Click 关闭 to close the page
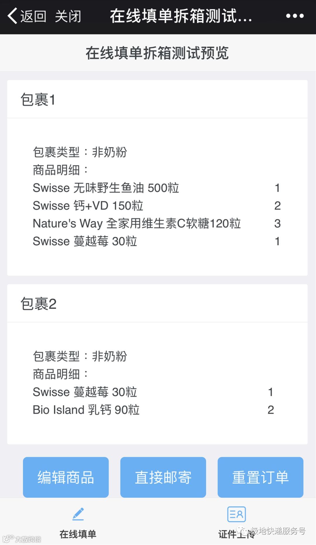This screenshot has height=545, width=316. pyautogui.click(x=68, y=16)
